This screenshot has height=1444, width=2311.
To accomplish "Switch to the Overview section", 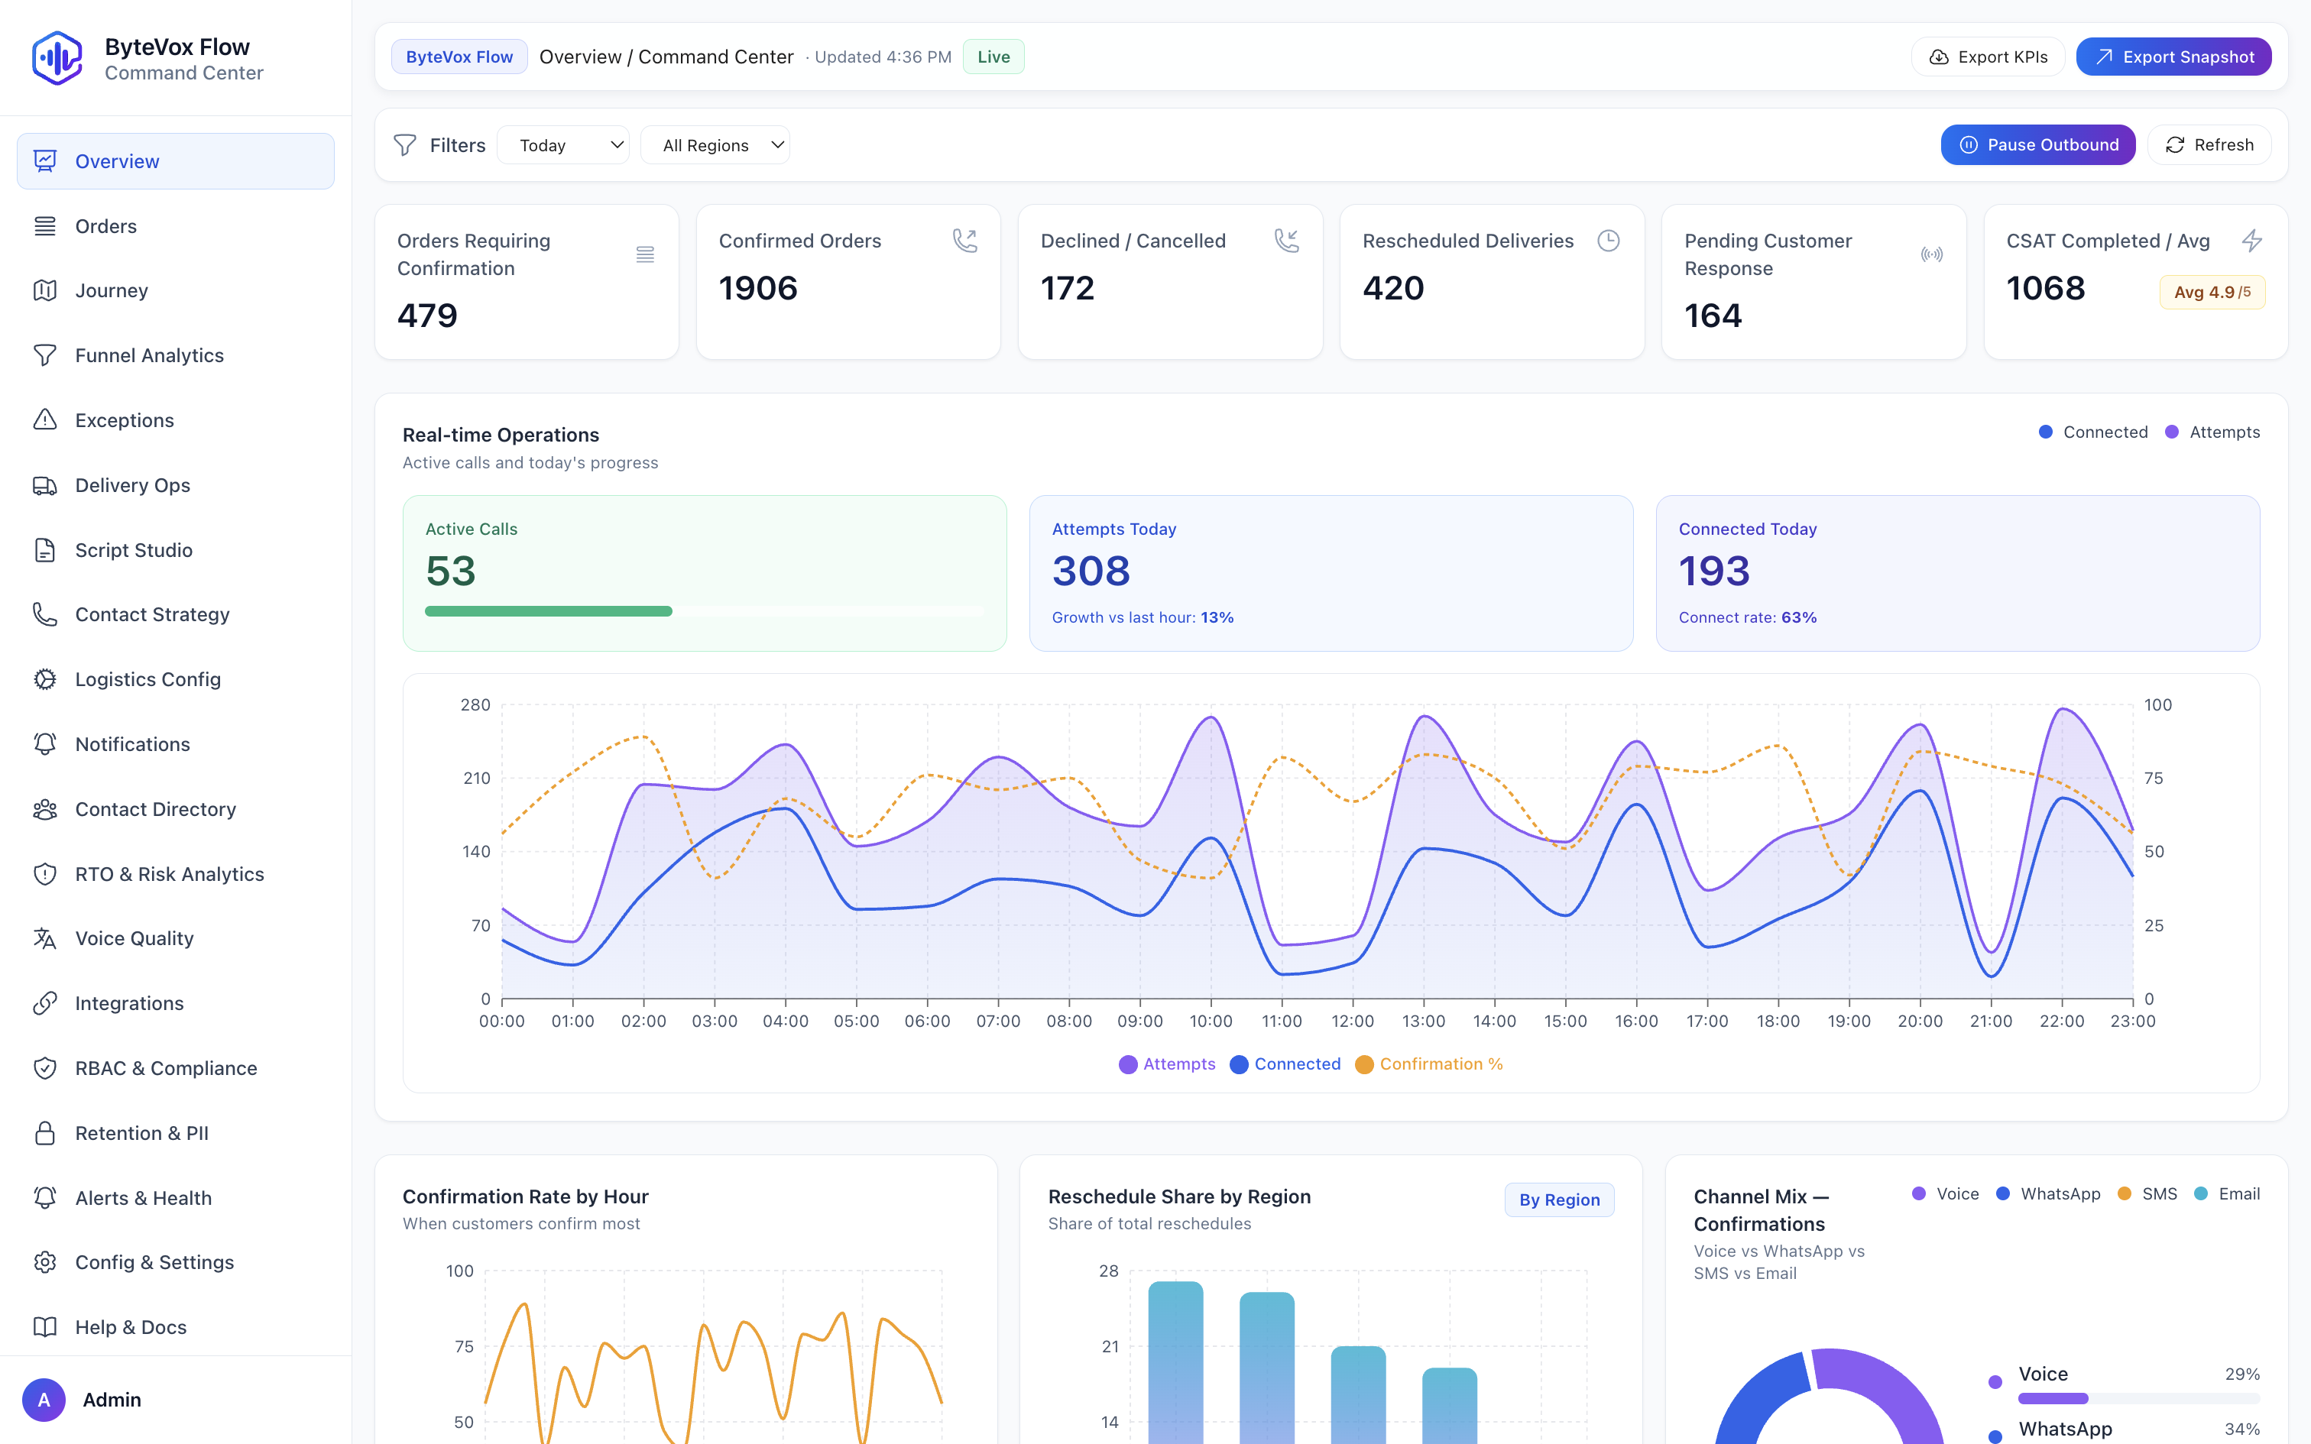I will coord(116,160).
